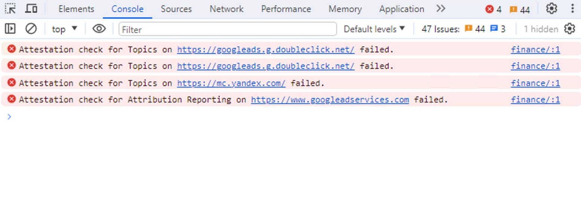Open DevTools settings gear in top bar

[551, 9]
